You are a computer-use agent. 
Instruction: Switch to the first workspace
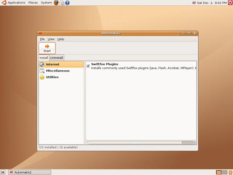219,172
